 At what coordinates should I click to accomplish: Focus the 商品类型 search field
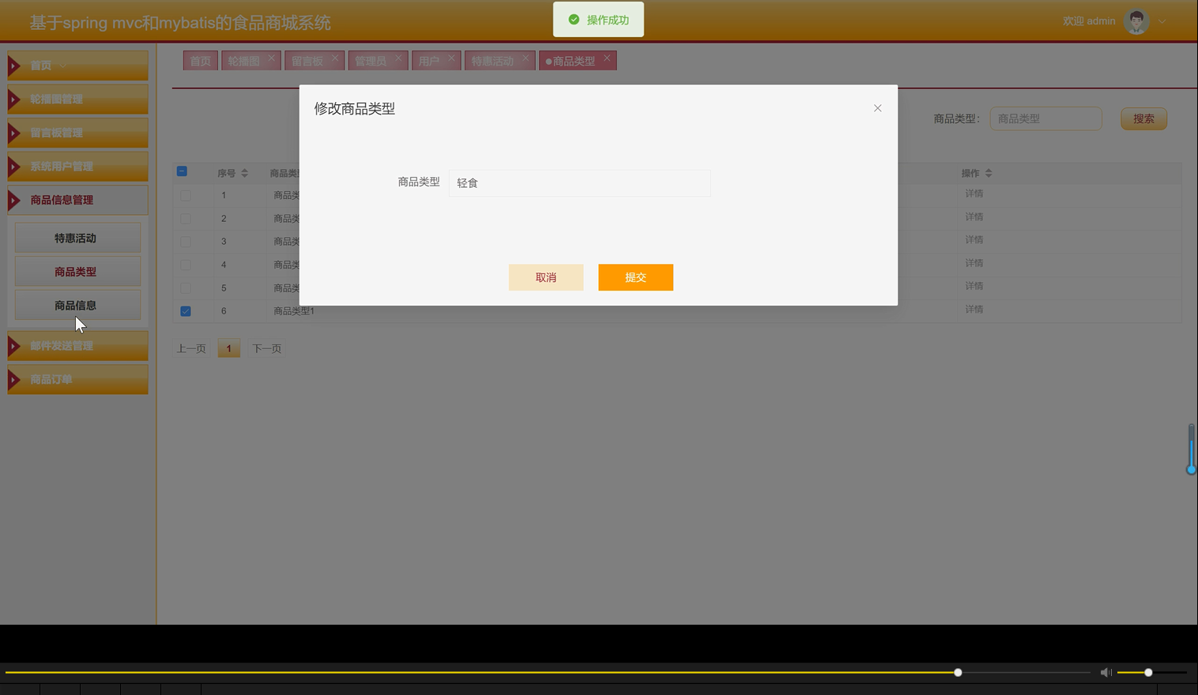click(x=1045, y=118)
